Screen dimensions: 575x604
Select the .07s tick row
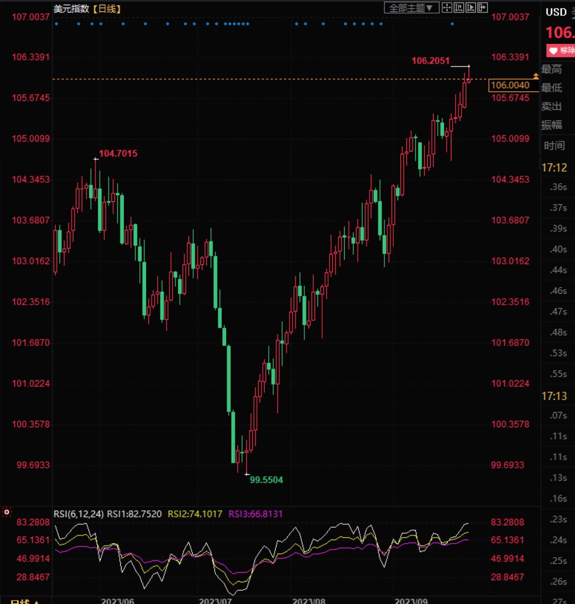(558, 415)
